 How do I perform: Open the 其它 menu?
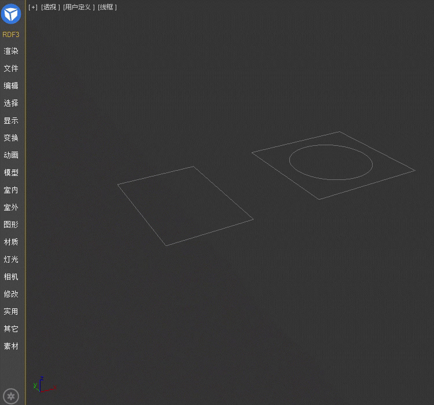pos(11,329)
